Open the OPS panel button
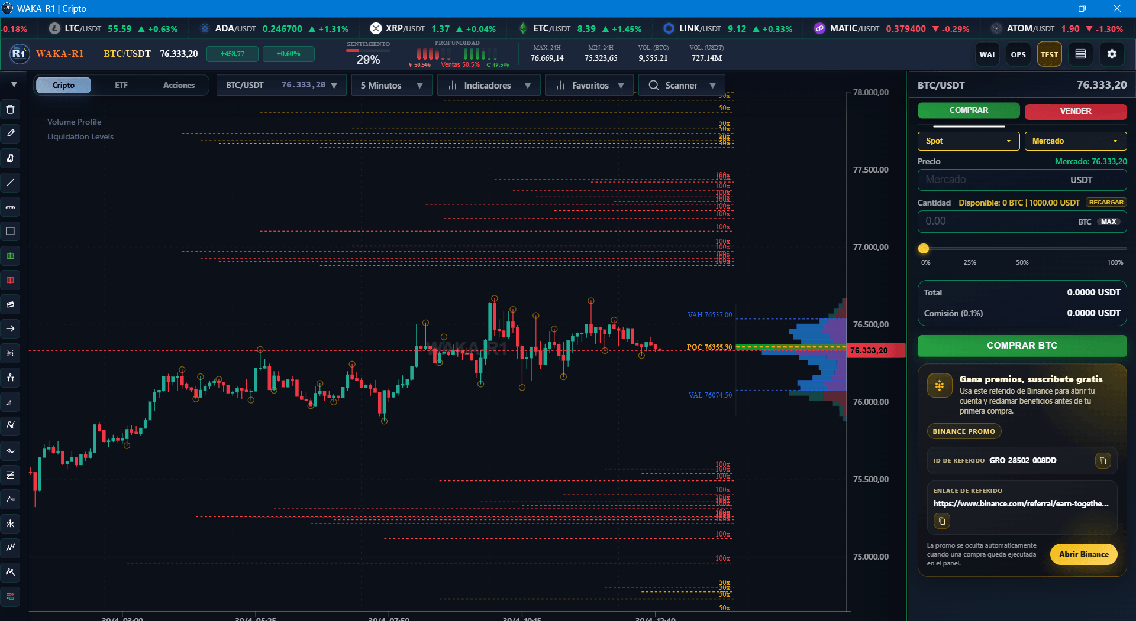The image size is (1136, 621). [1018, 54]
